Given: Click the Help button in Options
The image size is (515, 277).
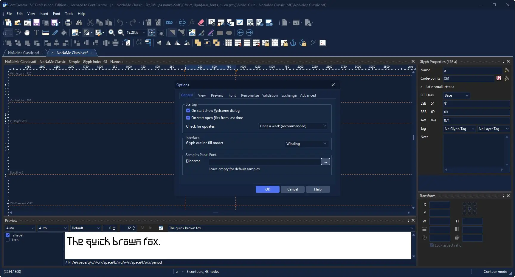Looking at the screenshot, I should pos(318,189).
